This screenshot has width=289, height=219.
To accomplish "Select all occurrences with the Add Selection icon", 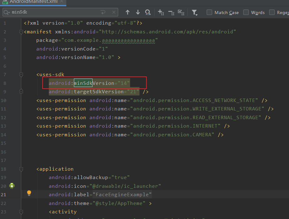I will pos(161,12).
